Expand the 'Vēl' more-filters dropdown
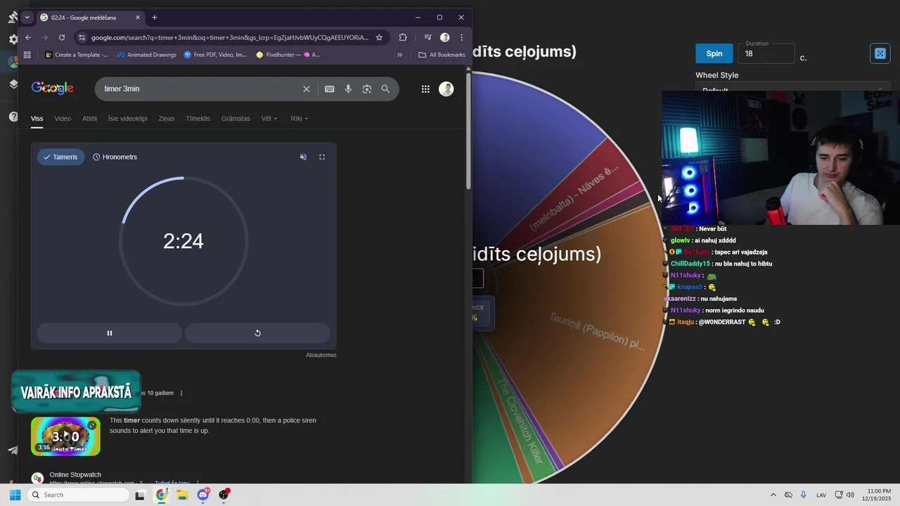The height and width of the screenshot is (506, 900). coord(269,119)
